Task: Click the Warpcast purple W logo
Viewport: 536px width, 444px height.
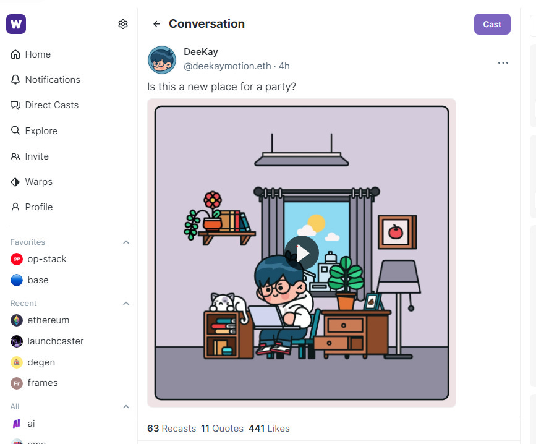Action: pyautogui.click(x=16, y=24)
